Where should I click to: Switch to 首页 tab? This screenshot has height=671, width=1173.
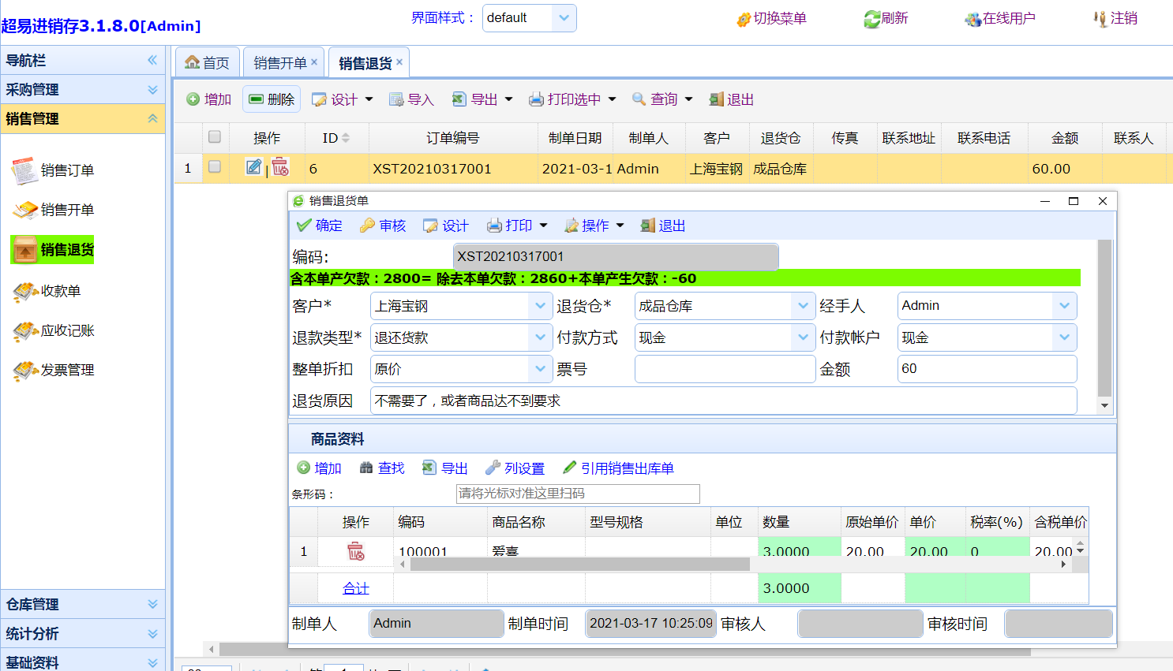click(x=207, y=63)
